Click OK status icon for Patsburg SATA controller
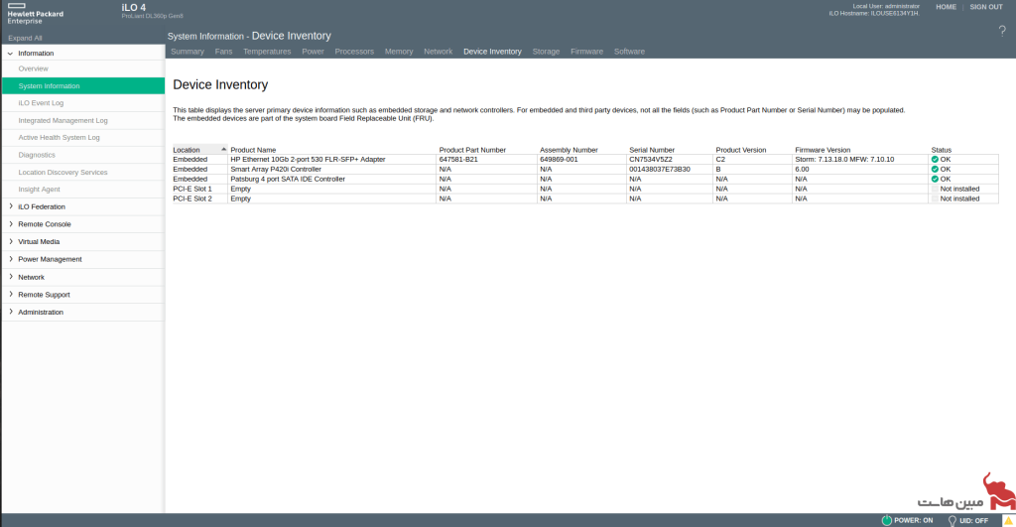This screenshot has height=527, width=1016. (x=935, y=179)
